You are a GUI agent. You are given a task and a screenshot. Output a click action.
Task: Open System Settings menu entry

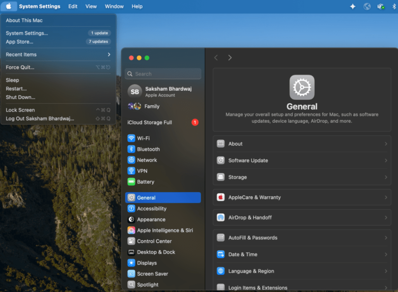click(58, 33)
